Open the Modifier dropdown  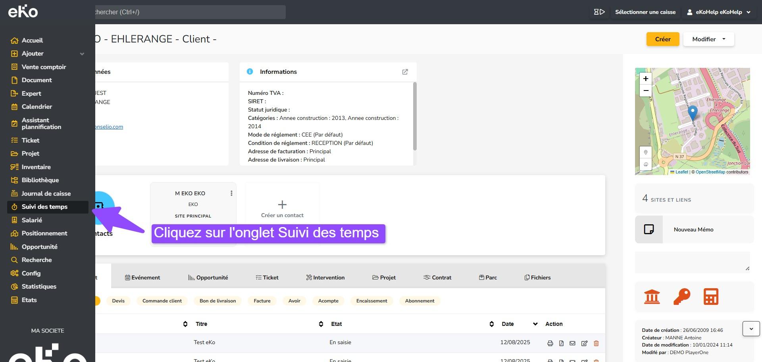(708, 39)
